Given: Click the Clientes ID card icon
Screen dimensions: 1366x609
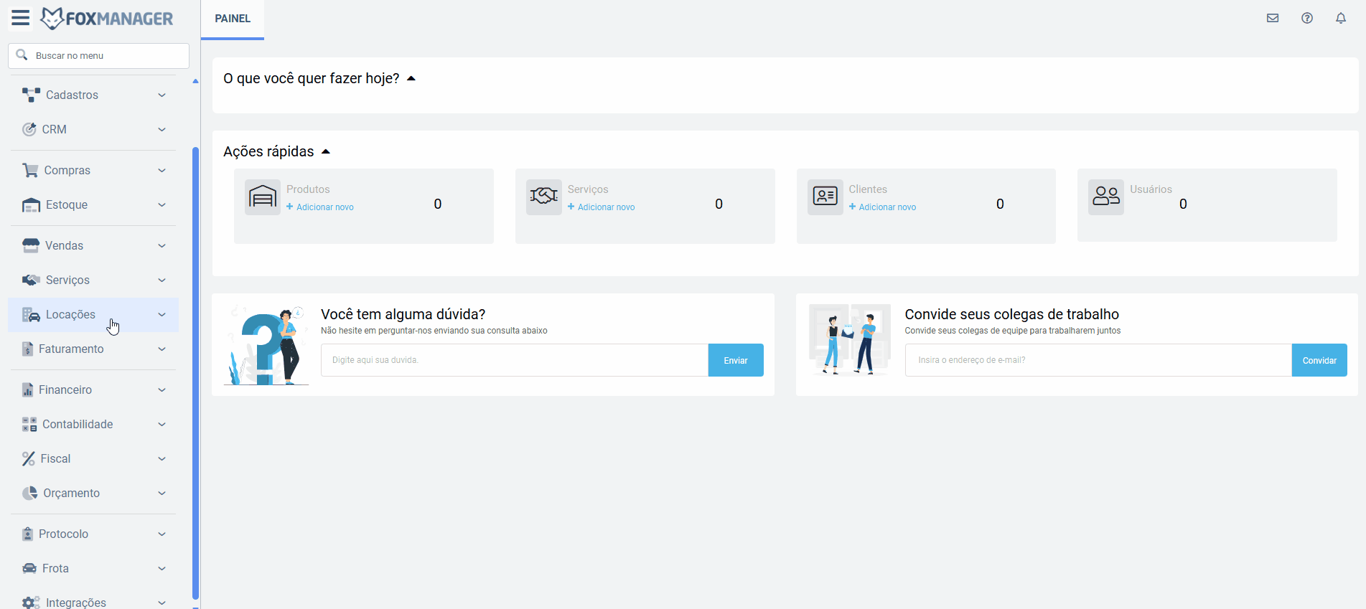Looking at the screenshot, I should click(x=825, y=197).
